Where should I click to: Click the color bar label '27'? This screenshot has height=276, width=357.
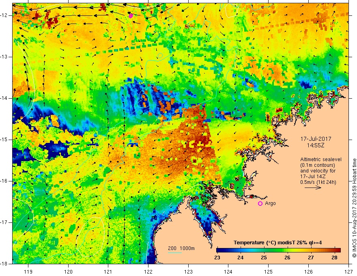coord(311,258)
